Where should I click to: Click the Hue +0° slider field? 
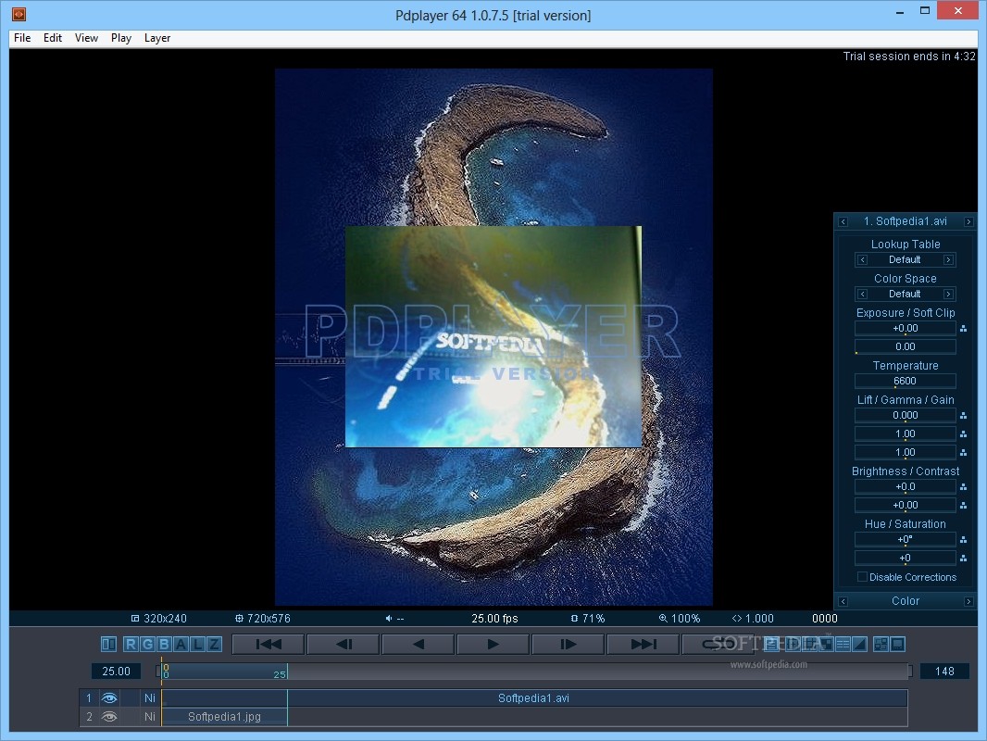(906, 539)
